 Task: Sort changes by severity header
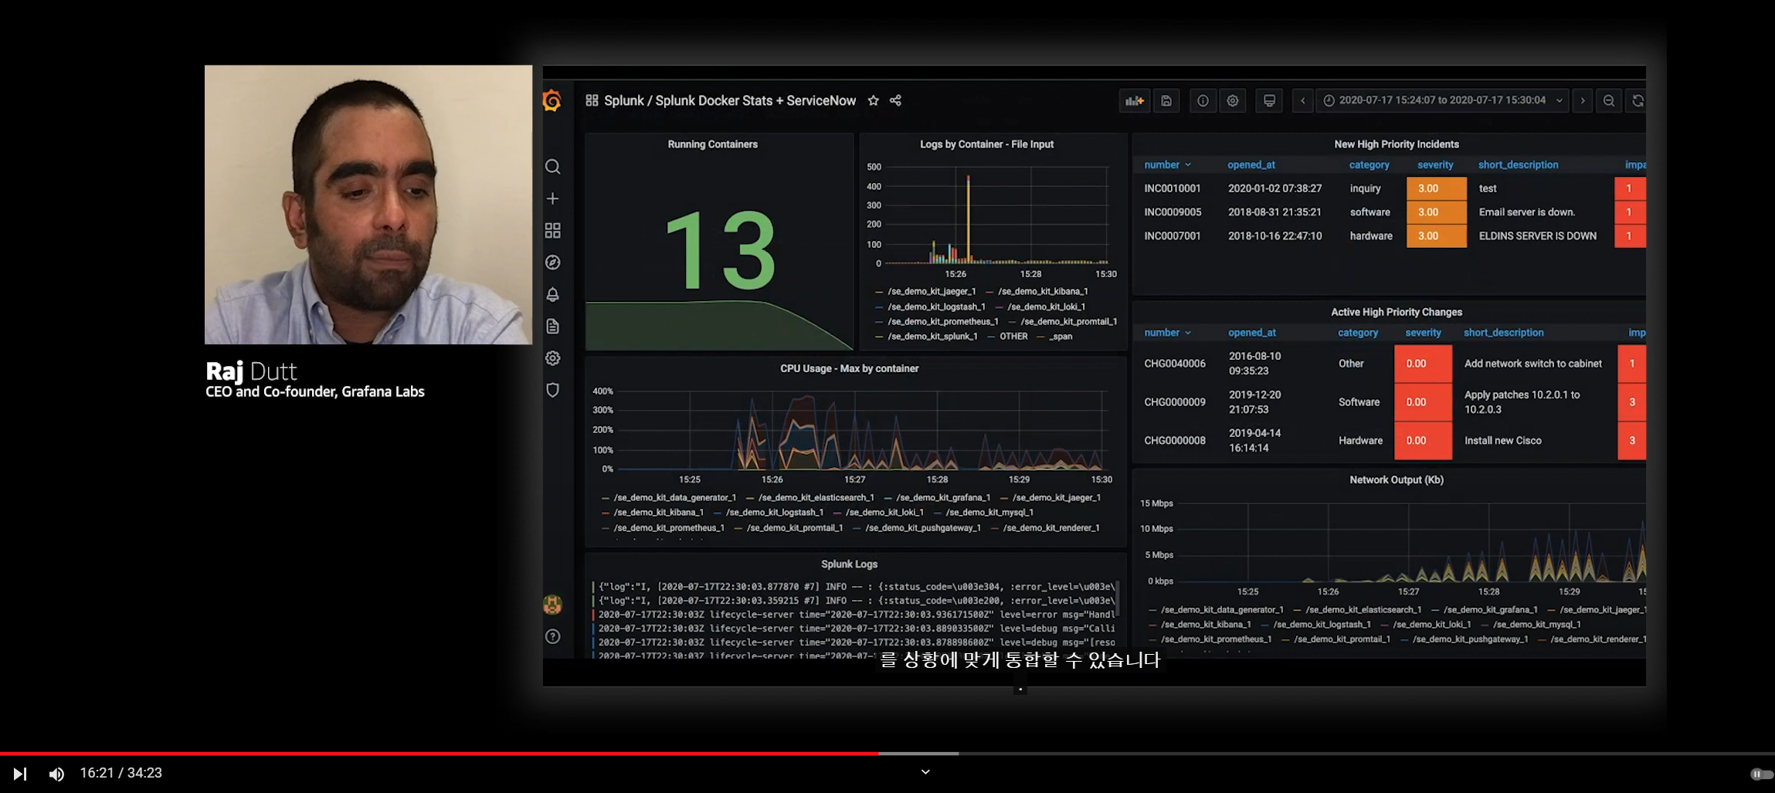1423,332
